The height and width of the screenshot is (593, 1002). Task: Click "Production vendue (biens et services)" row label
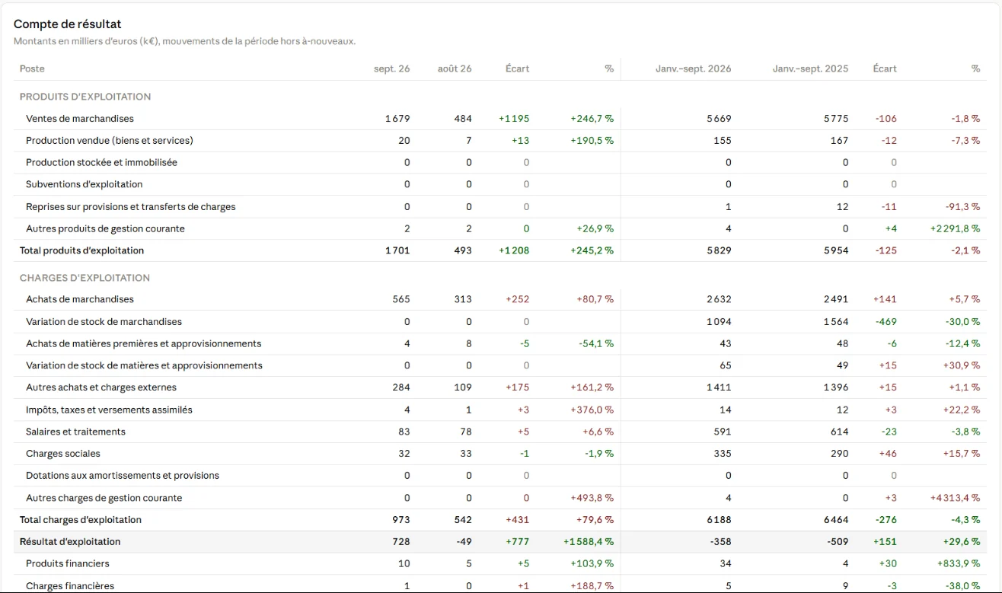pos(110,141)
